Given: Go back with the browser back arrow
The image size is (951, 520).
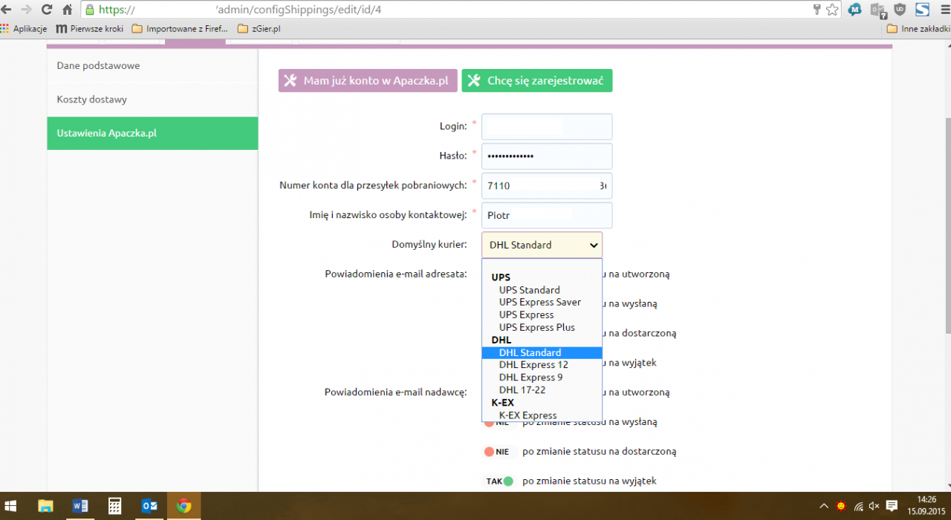Looking at the screenshot, I should pos(7,10).
